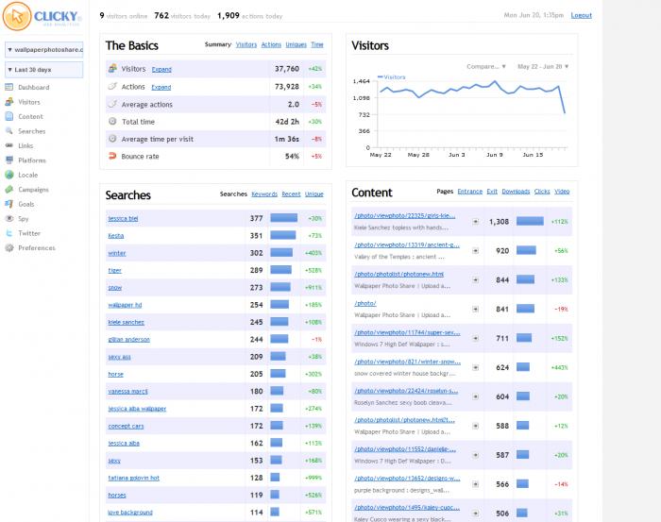
Task: Click Expand next to Visitors
Action: pos(161,69)
